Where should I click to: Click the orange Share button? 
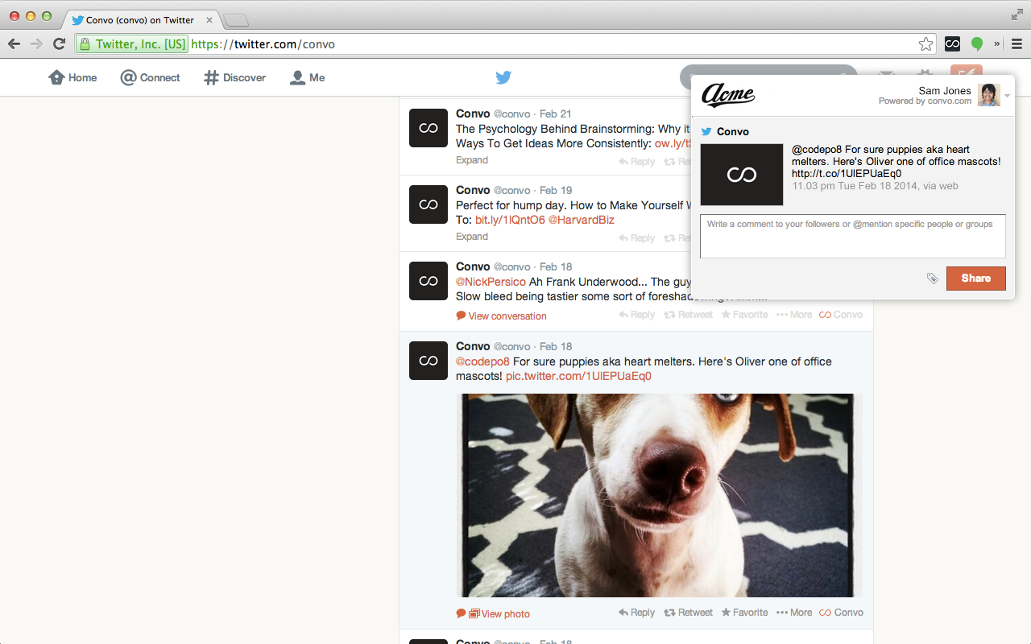click(976, 279)
